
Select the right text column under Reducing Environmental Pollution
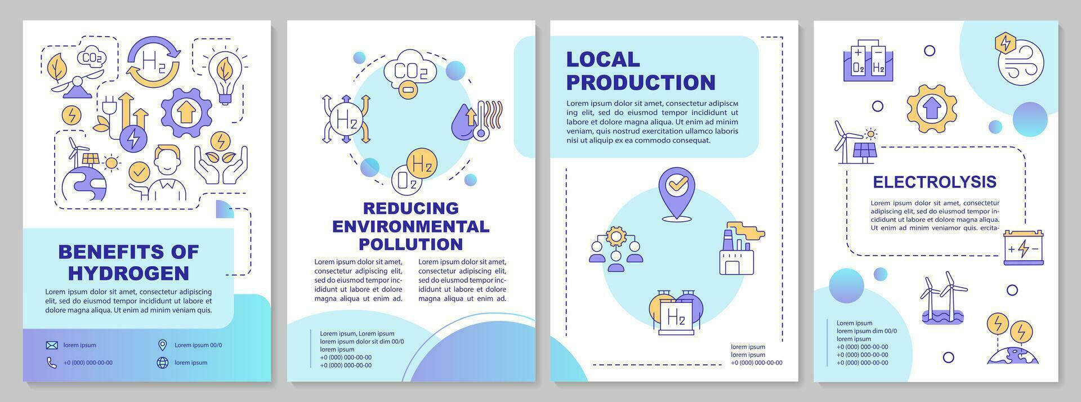point(462,280)
